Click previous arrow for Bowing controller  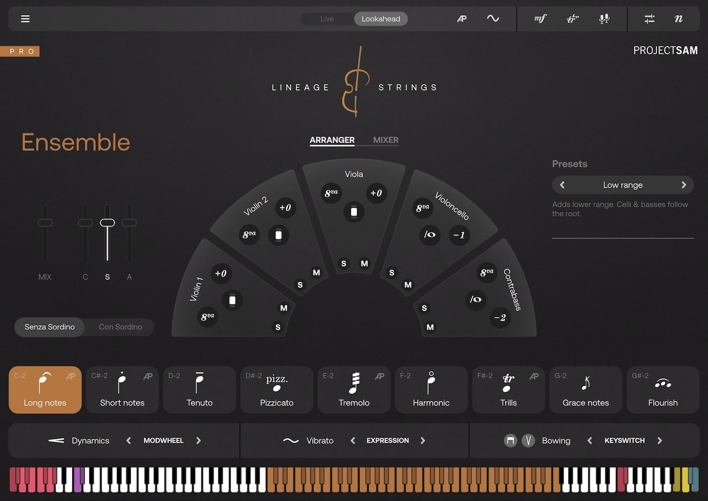[x=590, y=440]
